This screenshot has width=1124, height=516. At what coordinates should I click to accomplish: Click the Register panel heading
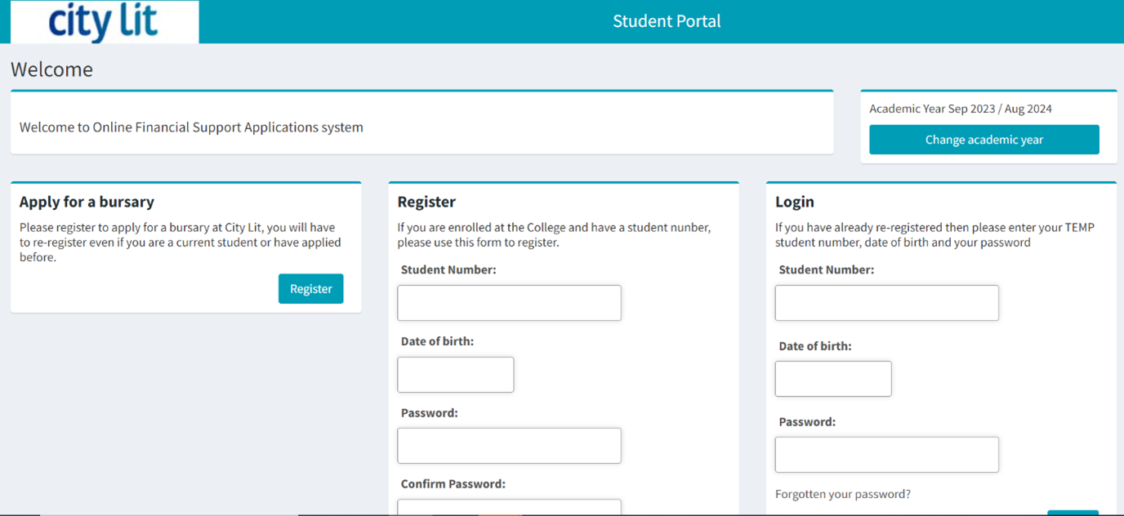[x=426, y=202]
